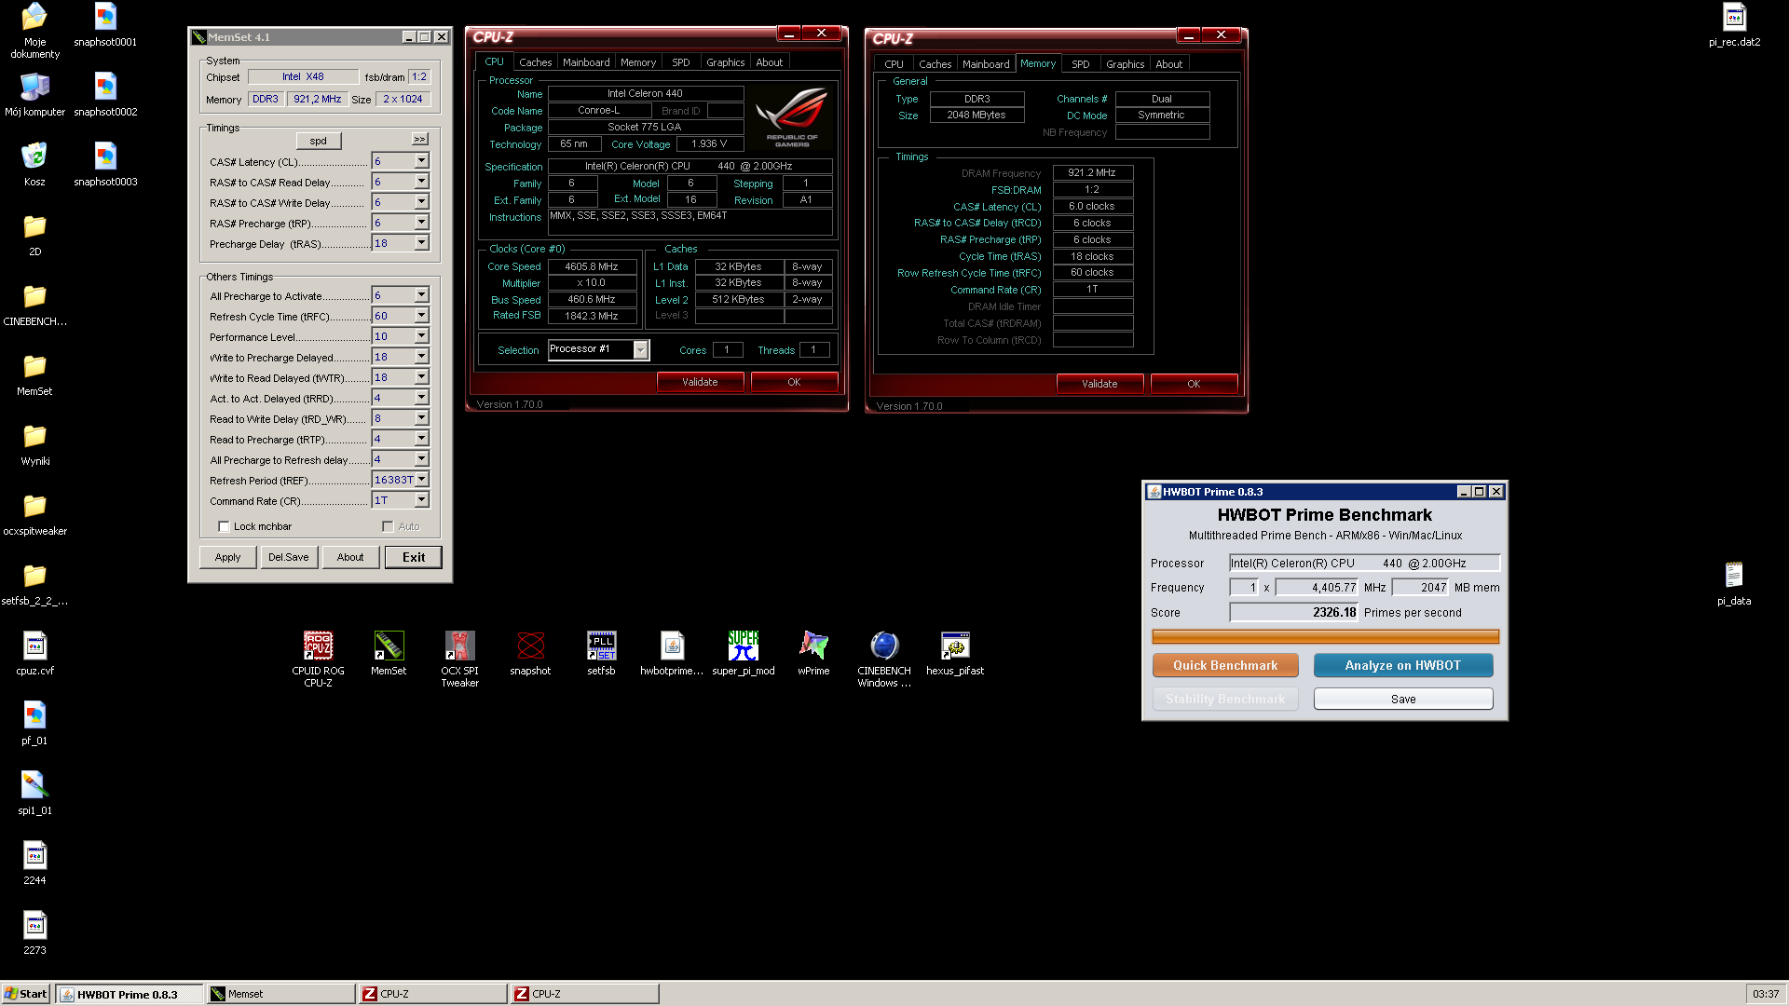
Task: Open Write to Read Delayed (tWTR) dropdown
Action: coord(421,377)
